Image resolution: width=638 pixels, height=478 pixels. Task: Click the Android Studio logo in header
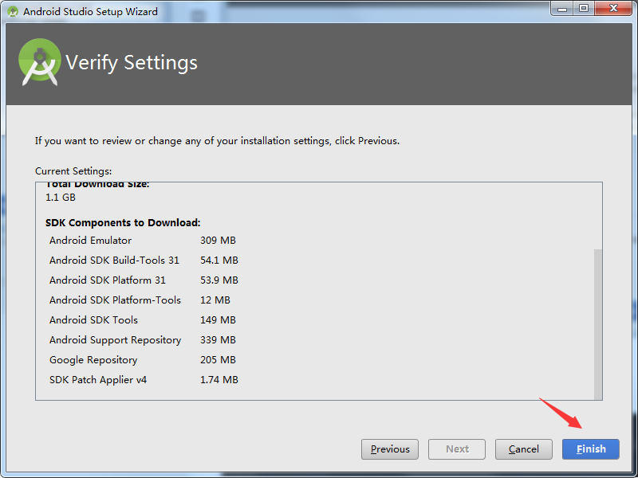39,62
